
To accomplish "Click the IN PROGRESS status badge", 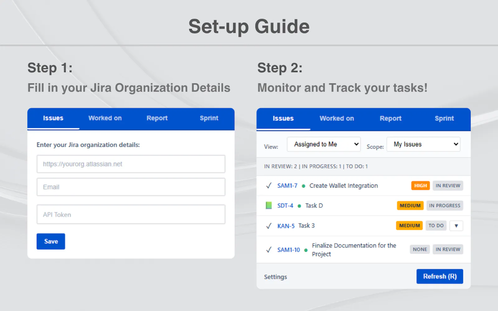I will click(x=445, y=206).
